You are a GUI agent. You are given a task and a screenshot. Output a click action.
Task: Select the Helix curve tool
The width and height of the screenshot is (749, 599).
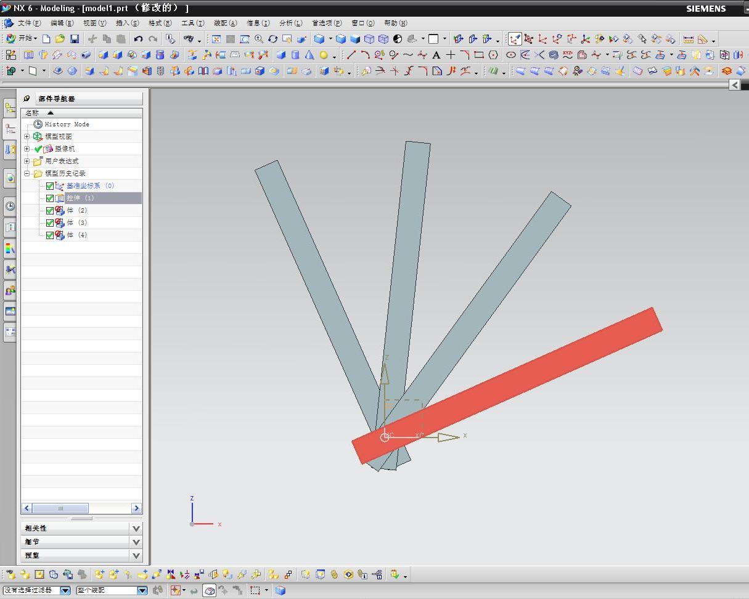point(553,55)
